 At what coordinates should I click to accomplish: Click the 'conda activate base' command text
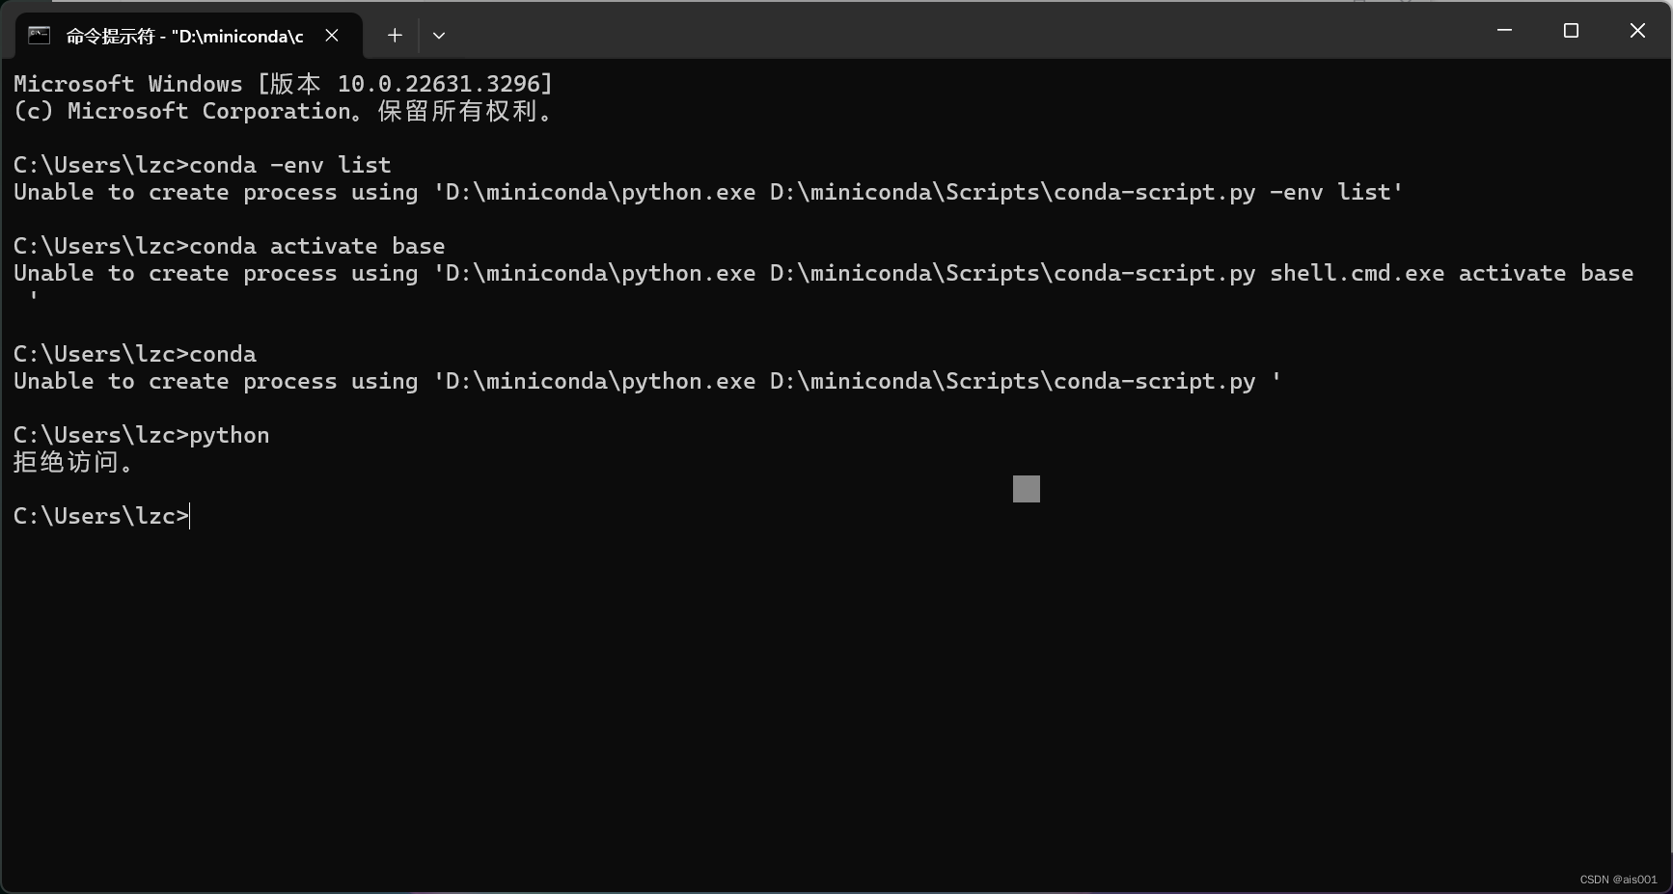pyautogui.click(x=315, y=246)
